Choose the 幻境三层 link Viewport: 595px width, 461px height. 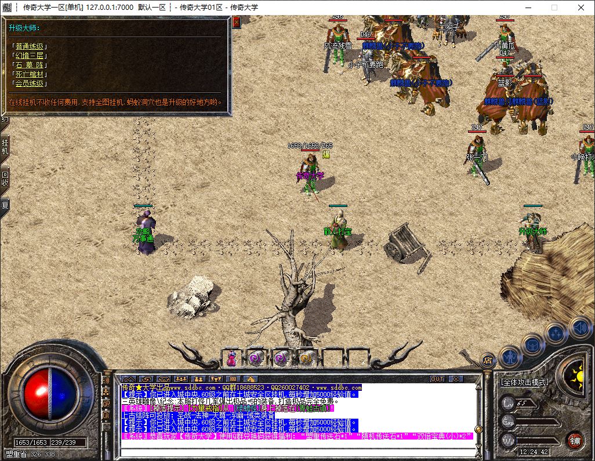[29, 56]
